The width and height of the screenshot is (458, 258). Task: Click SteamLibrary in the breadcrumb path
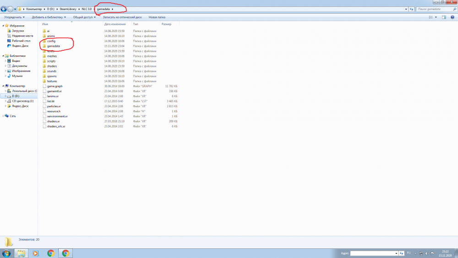(68, 9)
